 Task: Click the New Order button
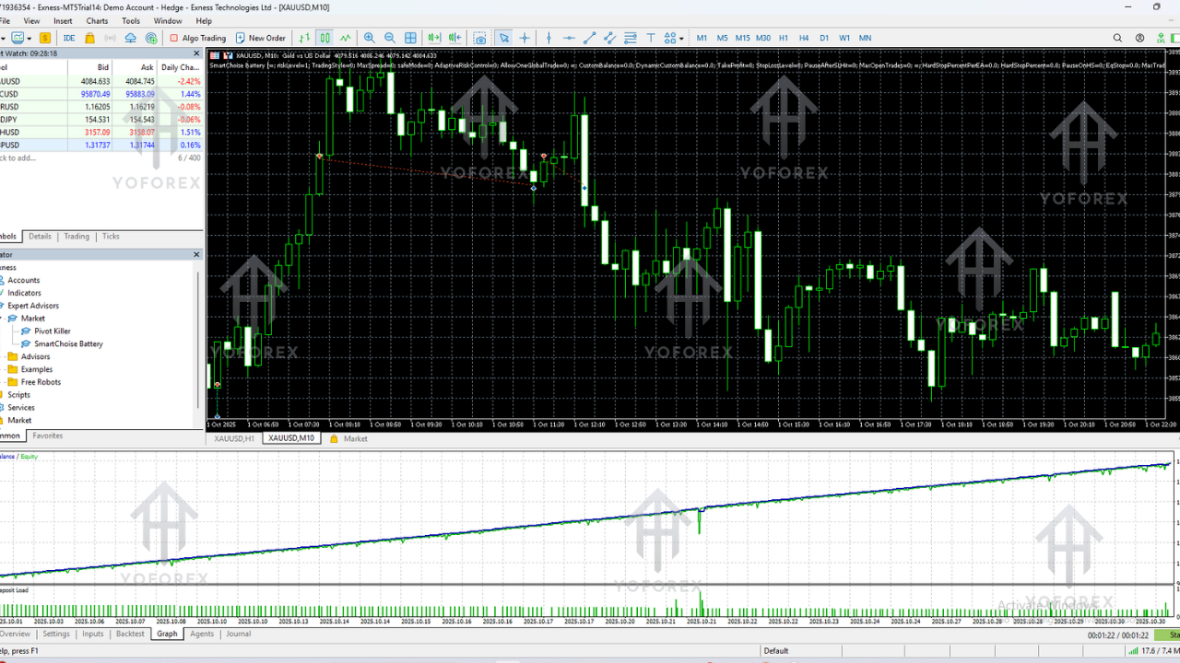tap(260, 38)
